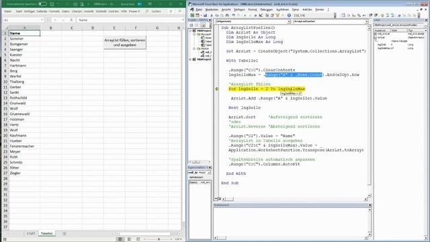The image size is (430, 242).
Task: Open Fenster menu in VBA editor
Action: tap(320, 9)
